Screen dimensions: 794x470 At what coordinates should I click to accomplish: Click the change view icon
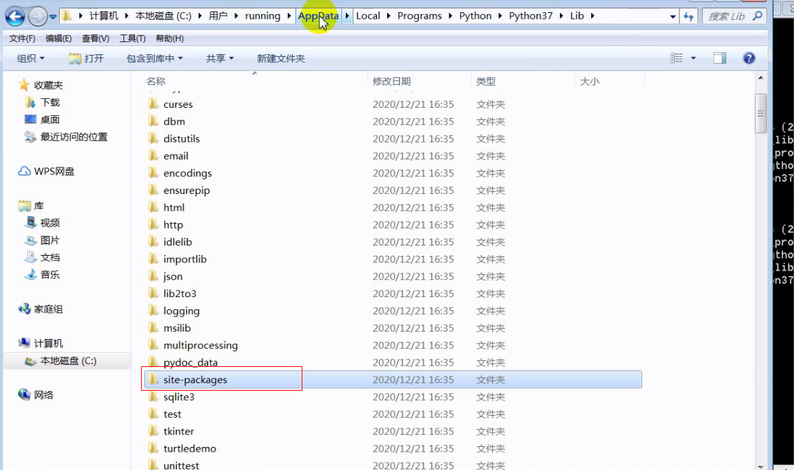676,58
